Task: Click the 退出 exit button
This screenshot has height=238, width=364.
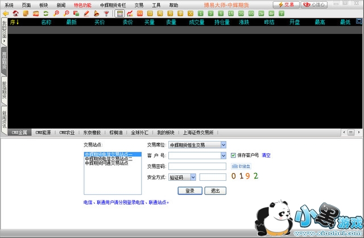Action: pyautogui.click(x=215, y=190)
